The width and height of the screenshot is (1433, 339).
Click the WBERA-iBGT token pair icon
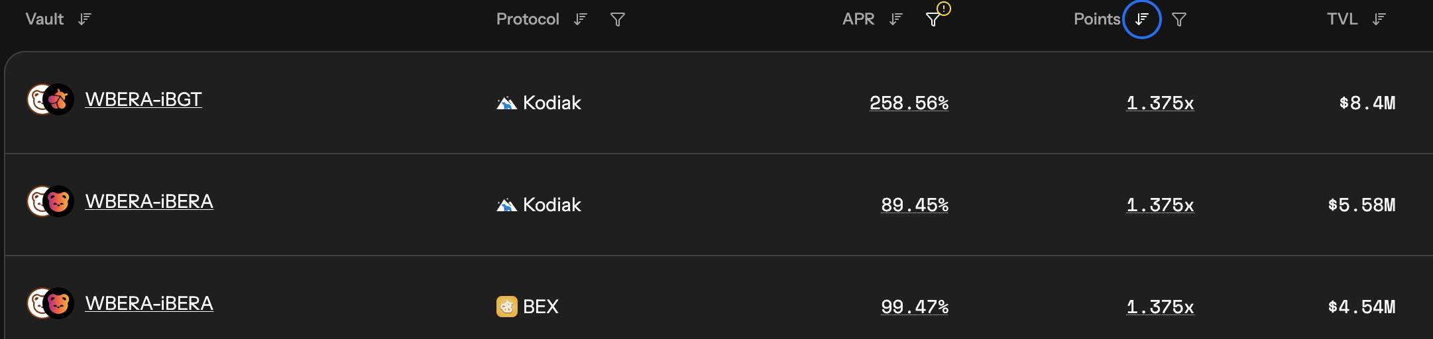pyautogui.click(x=50, y=99)
